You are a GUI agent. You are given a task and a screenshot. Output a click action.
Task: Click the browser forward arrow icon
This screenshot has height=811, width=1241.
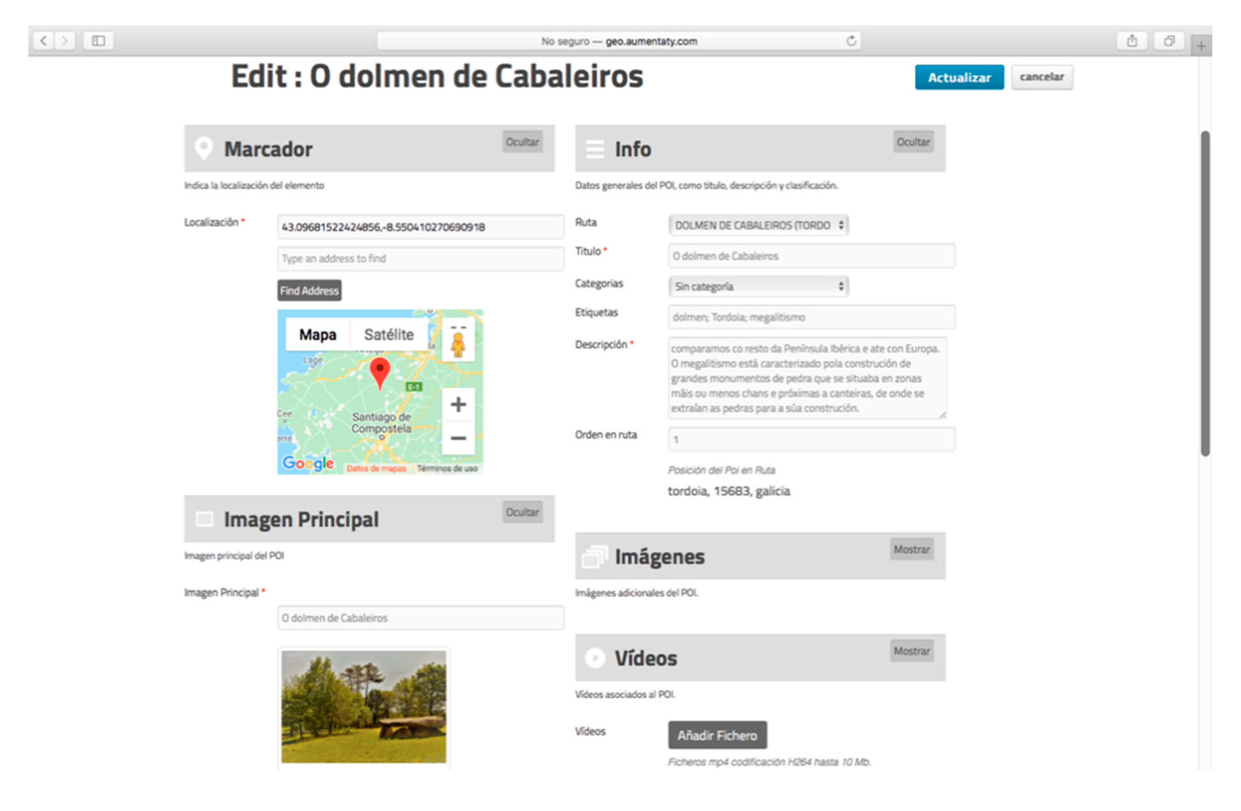pyautogui.click(x=64, y=41)
